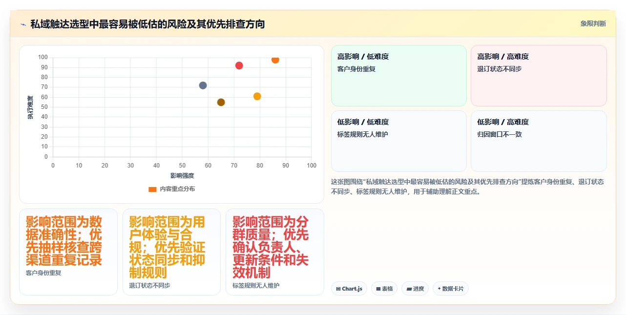Open the 低影响 / 高难度 quadrant card

click(539, 141)
